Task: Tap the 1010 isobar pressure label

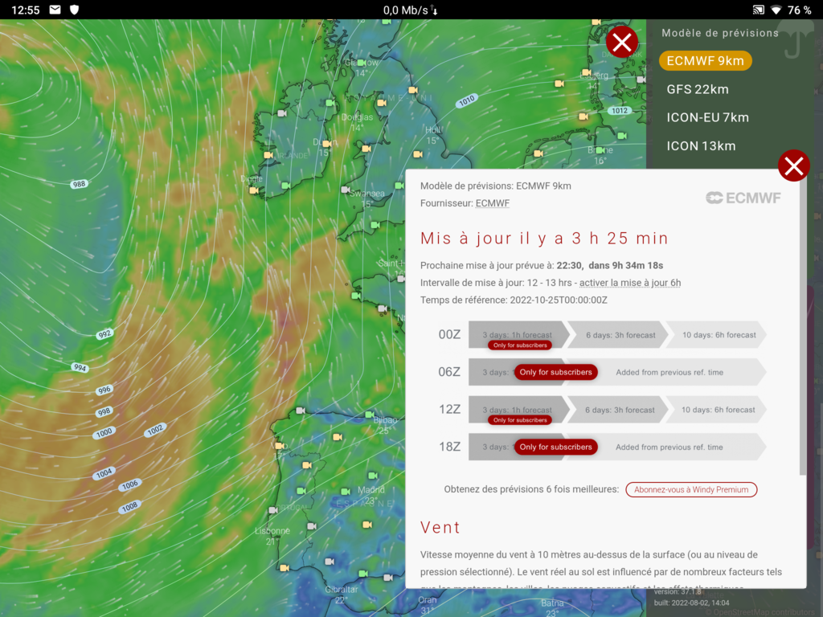Action: (467, 100)
